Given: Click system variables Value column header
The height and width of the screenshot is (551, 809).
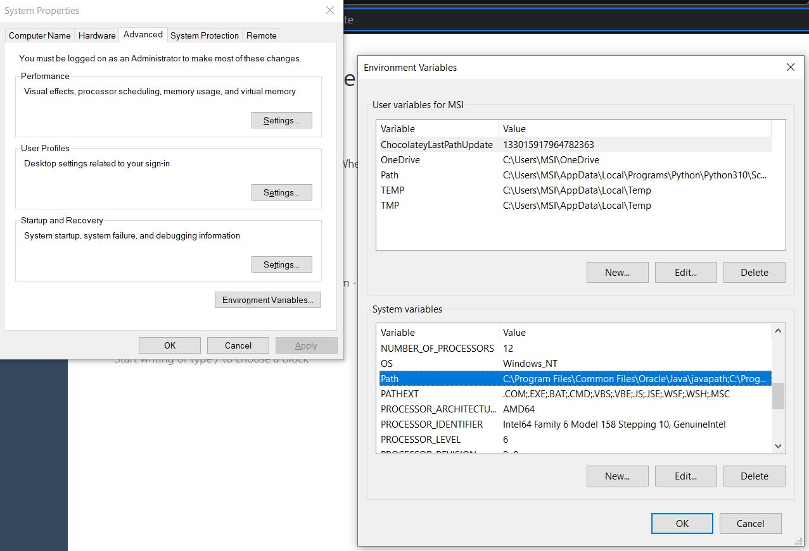Looking at the screenshot, I should coord(635,333).
